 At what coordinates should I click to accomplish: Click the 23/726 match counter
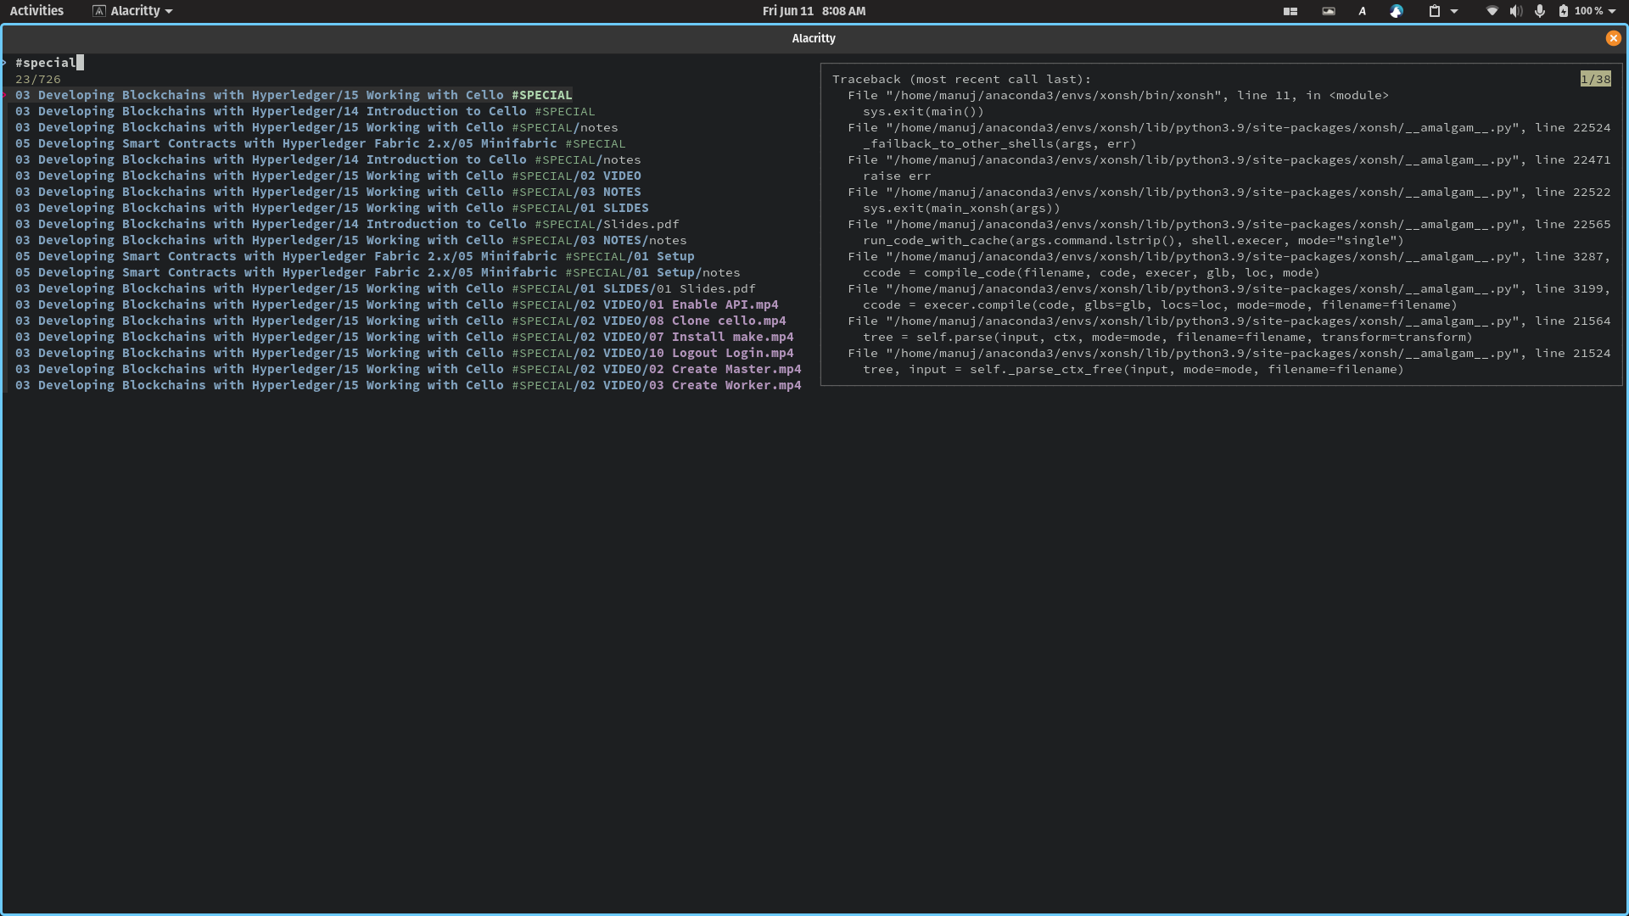[x=38, y=79]
